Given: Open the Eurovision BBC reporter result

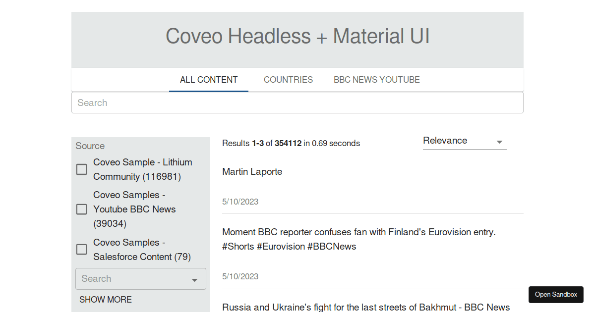Looking at the screenshot, I should click(358, 239).
